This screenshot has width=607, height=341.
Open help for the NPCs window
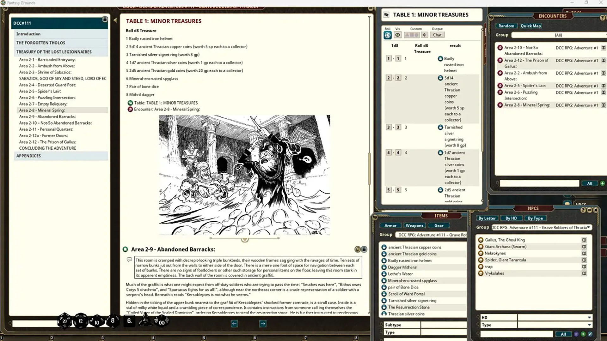point(583,210)
